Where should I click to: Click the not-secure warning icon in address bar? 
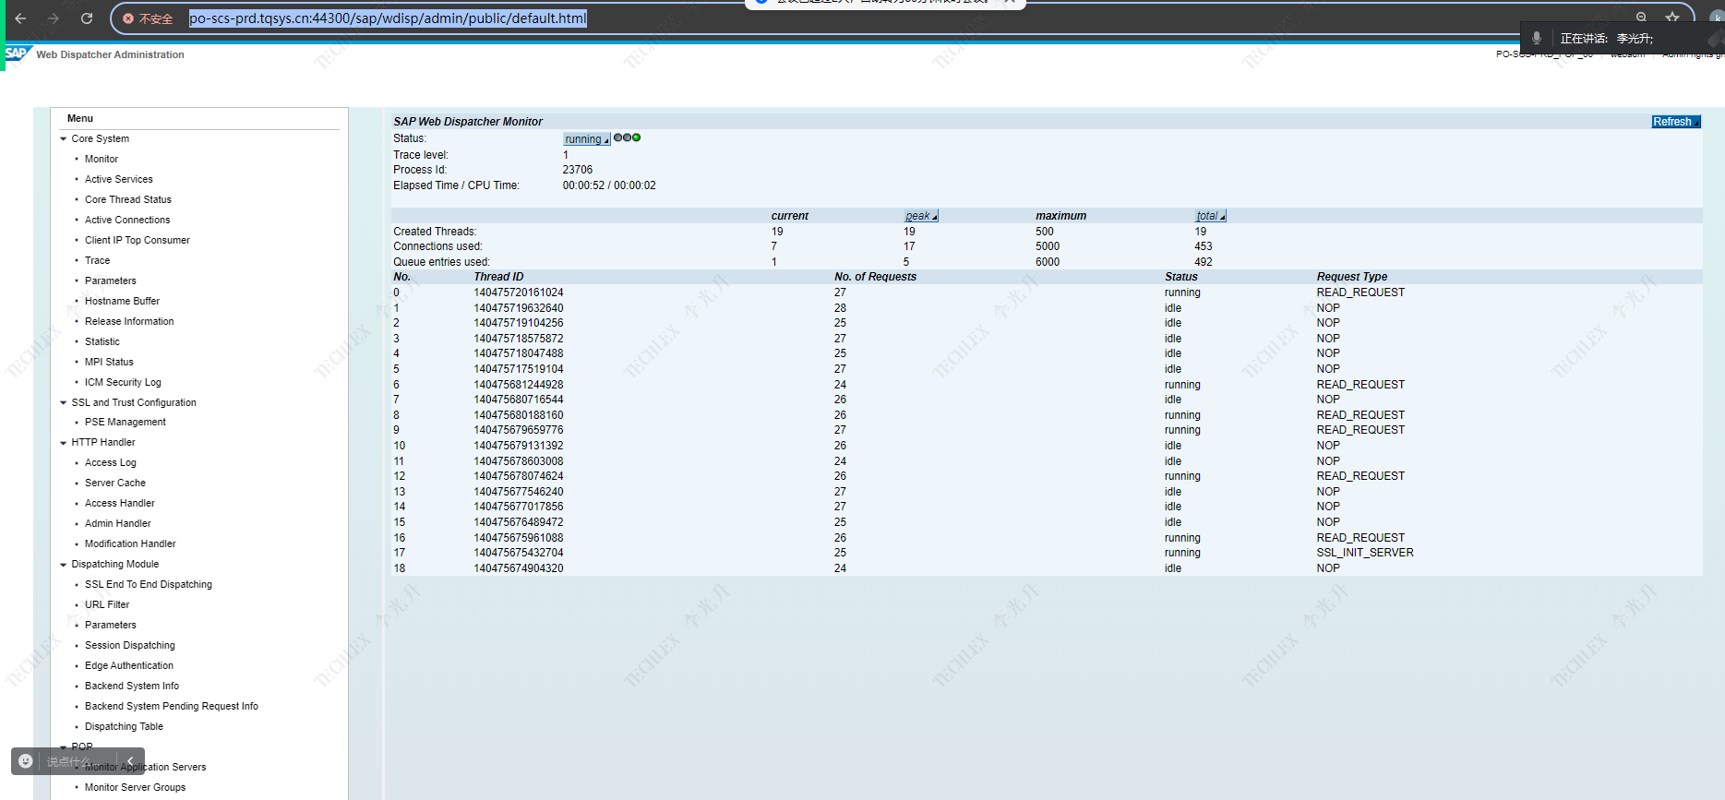(x=128, y=18)
